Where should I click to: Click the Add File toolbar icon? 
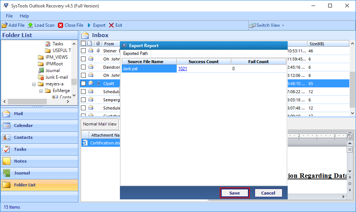pyautogui.click(x=4, y=25)
